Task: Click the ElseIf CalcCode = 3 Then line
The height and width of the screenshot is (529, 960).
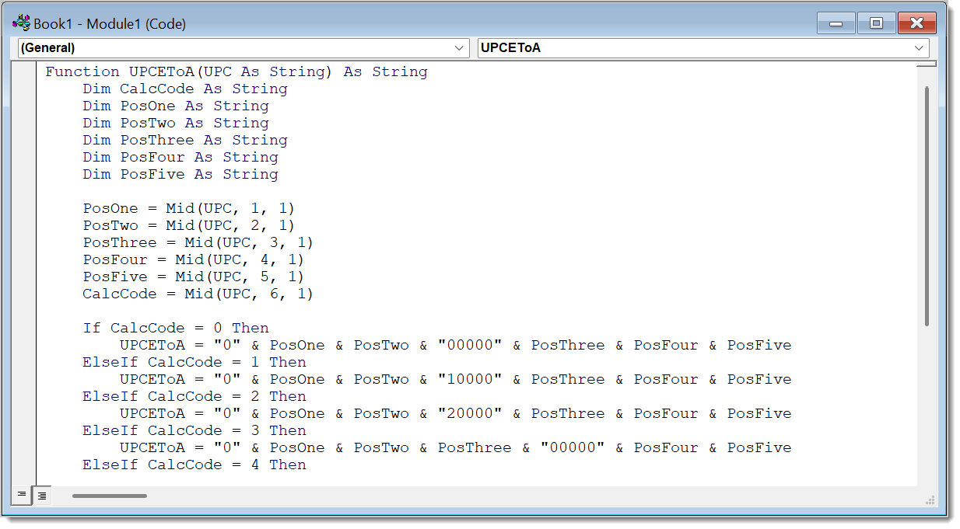Action: [x=194, y=430]
